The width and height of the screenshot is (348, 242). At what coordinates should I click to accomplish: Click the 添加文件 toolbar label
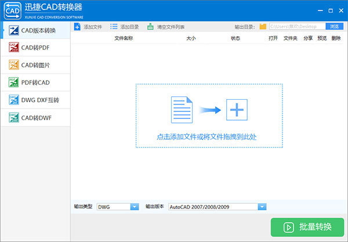pos(93,27)
